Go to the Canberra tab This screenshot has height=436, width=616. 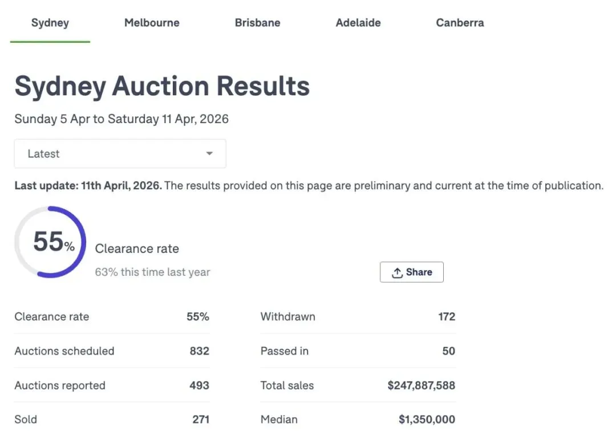pos(460,23)
